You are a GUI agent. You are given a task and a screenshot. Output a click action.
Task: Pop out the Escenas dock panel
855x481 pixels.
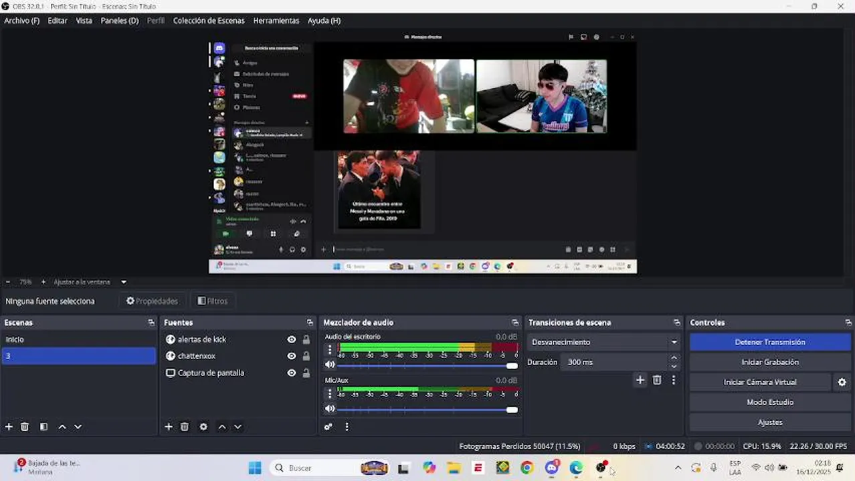point(151,323)
